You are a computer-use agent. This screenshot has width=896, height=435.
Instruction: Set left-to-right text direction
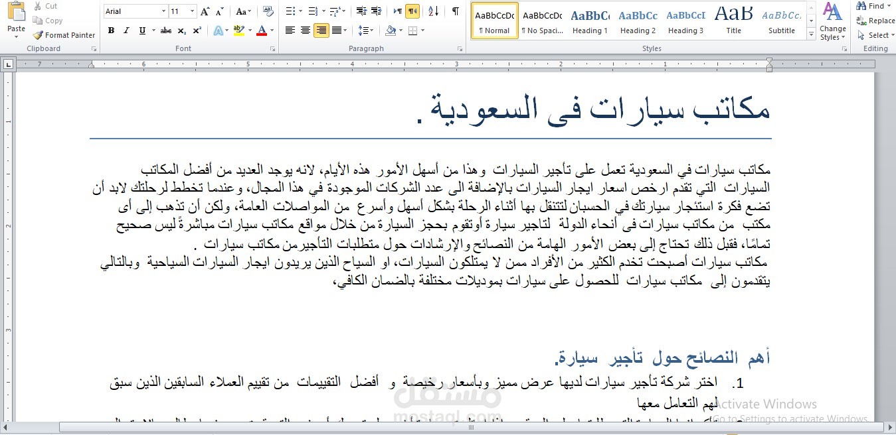coord(397,11)
